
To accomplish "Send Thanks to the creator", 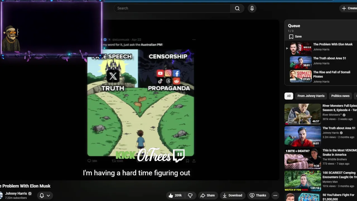I will [258, 195].
